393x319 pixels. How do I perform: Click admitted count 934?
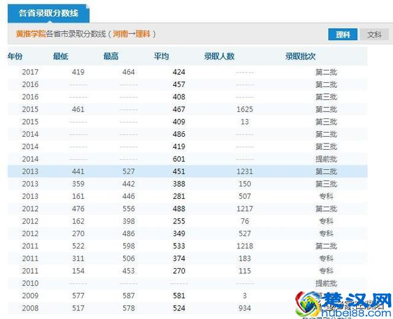coord(245,308)
